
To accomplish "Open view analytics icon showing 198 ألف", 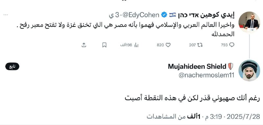I will (136, 45).
